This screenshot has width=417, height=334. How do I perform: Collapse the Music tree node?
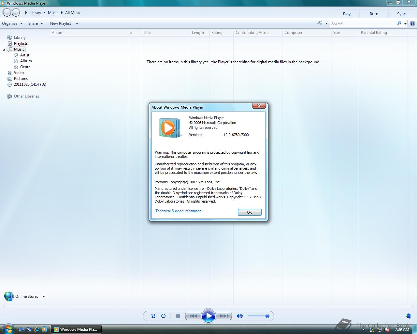4,50
